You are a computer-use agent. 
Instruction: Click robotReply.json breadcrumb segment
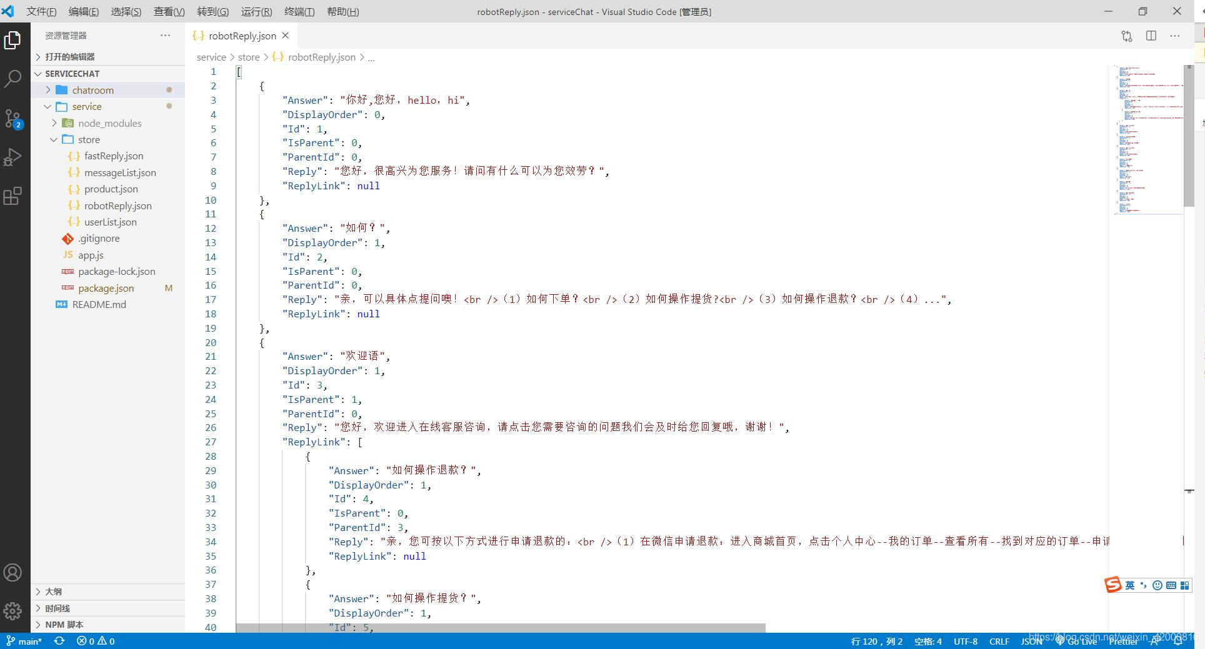point(314,57)
